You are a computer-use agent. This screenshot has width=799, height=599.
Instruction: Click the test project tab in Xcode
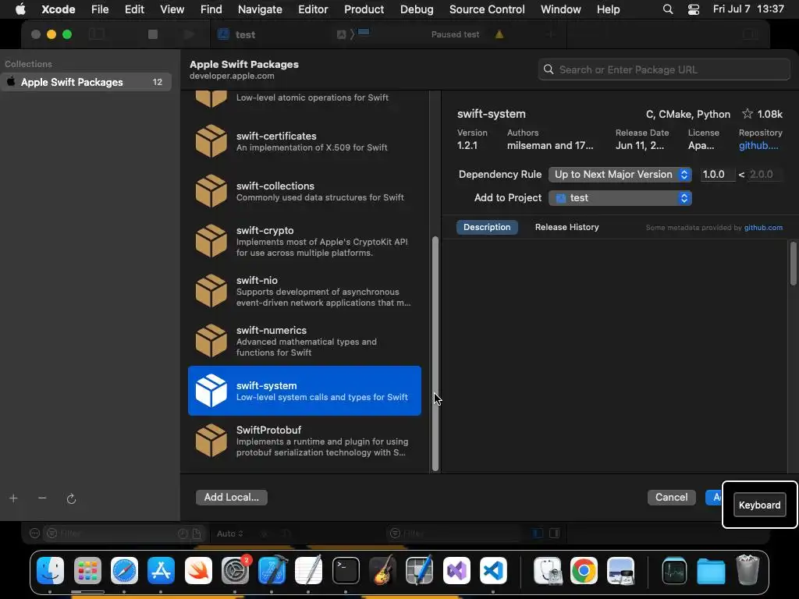[x=237, y=34]
